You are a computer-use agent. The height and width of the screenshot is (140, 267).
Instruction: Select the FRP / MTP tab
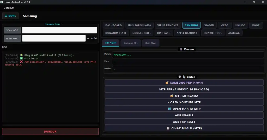pos(111,43)
